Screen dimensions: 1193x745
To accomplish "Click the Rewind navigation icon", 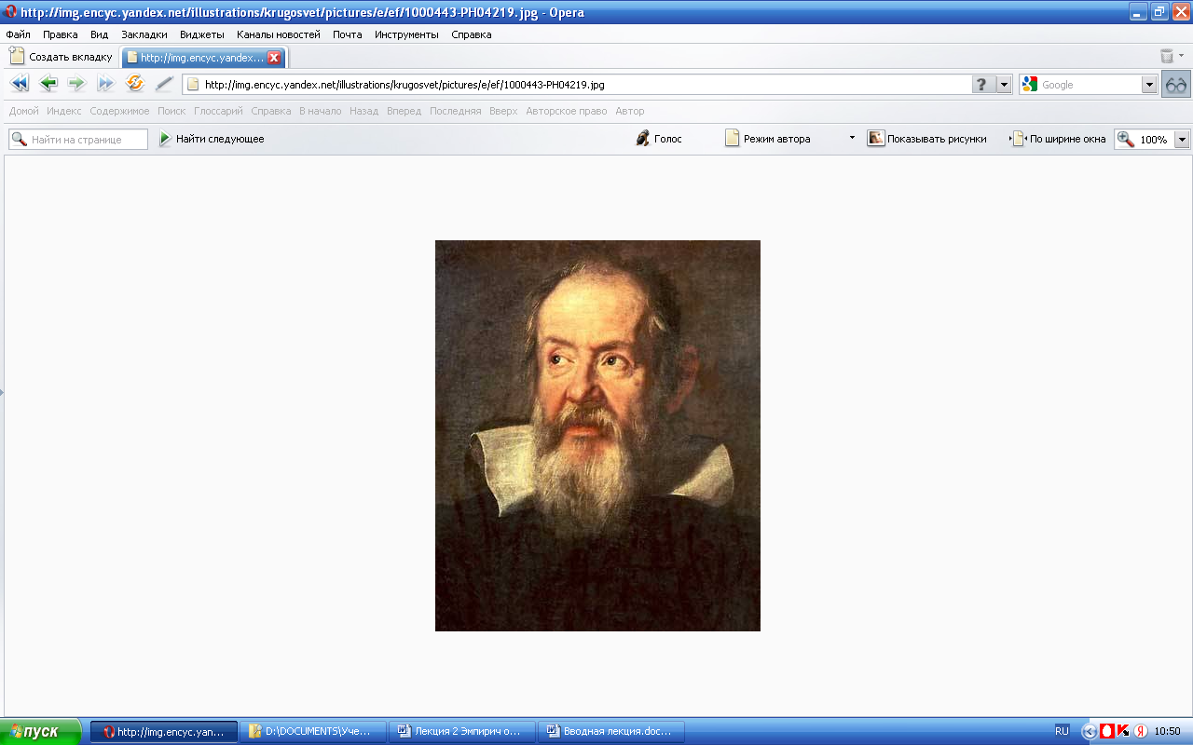I will [20, 84].
